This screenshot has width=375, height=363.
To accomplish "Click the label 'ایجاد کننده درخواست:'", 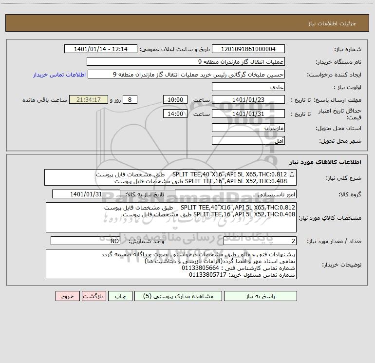I will pyautogui.click(x=334, y=75).
